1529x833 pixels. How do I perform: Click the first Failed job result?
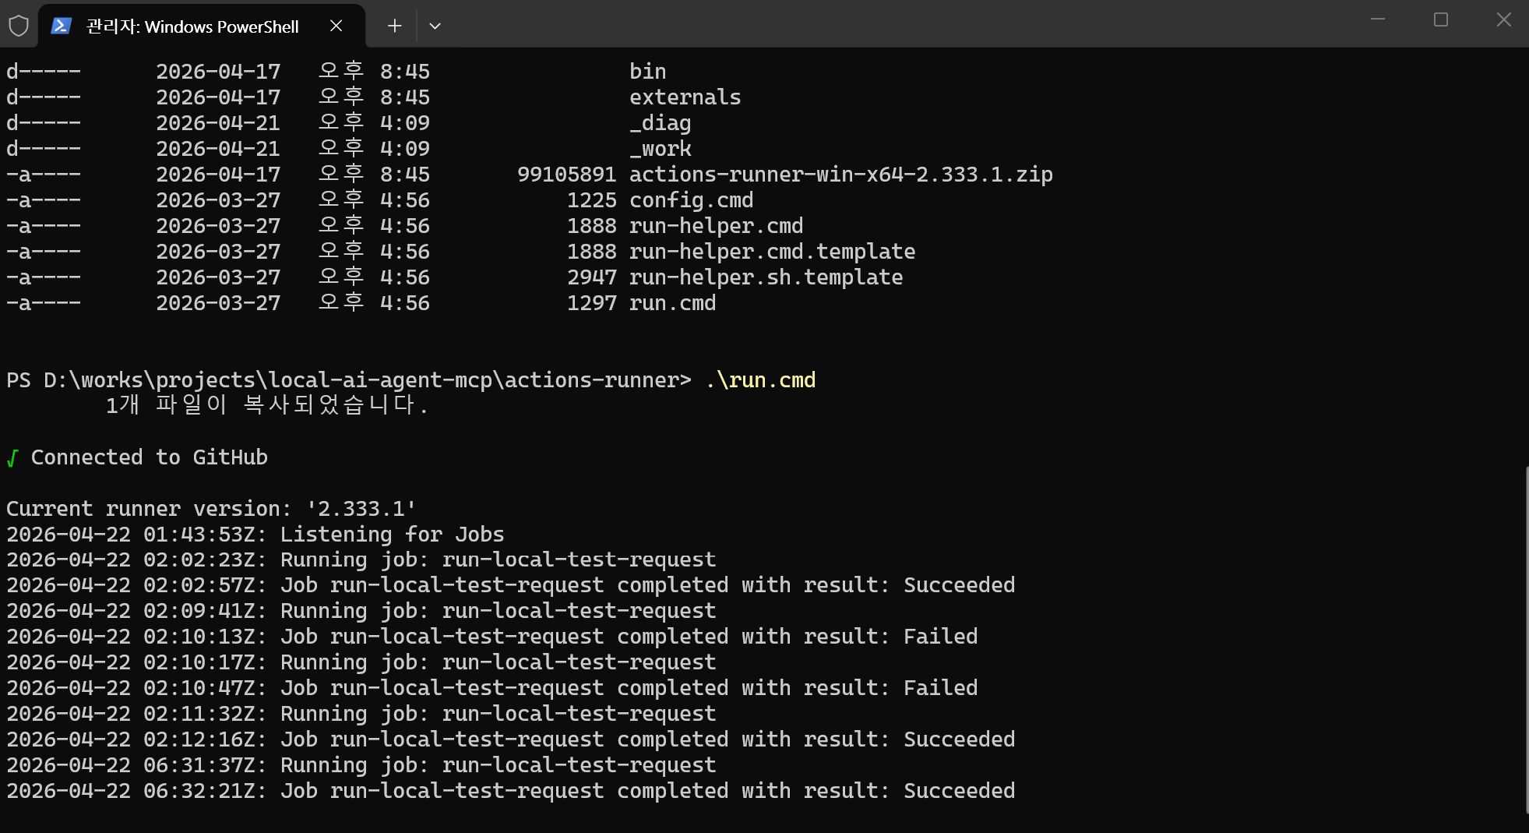940,637
